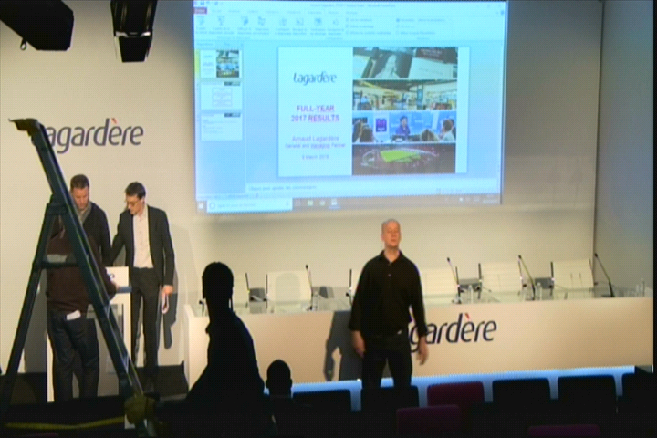This screenshot has height=438, width=657.
Task: Open the Résolution dropdown in the ribbon
Action: pyautogui.click(x=432, y=20)
